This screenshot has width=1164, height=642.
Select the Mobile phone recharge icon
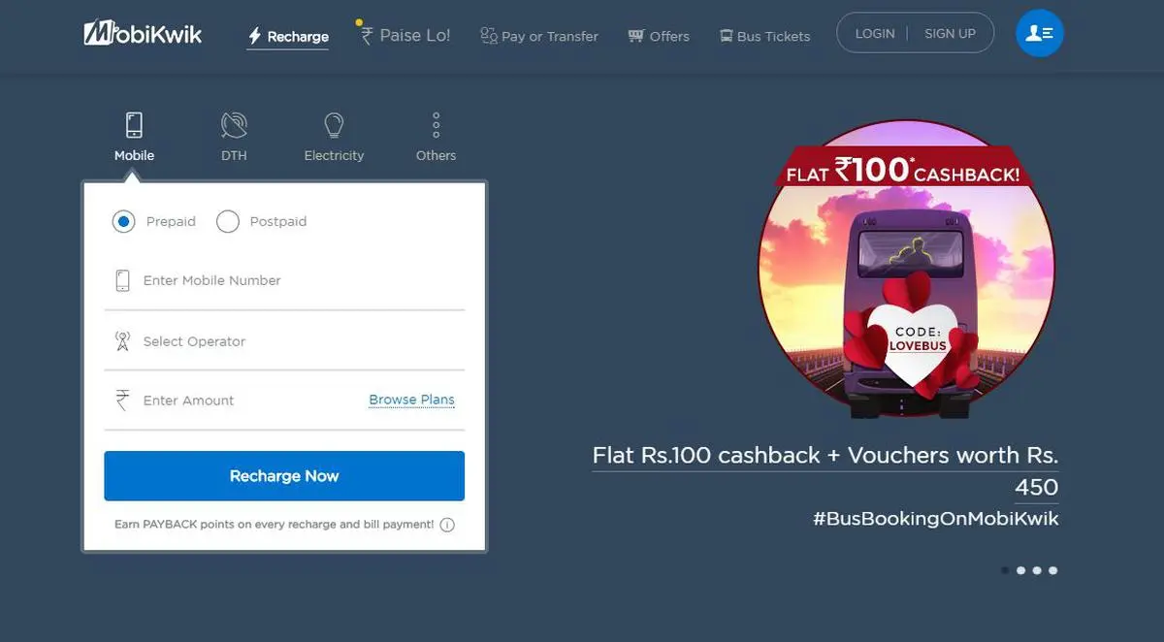134,124
